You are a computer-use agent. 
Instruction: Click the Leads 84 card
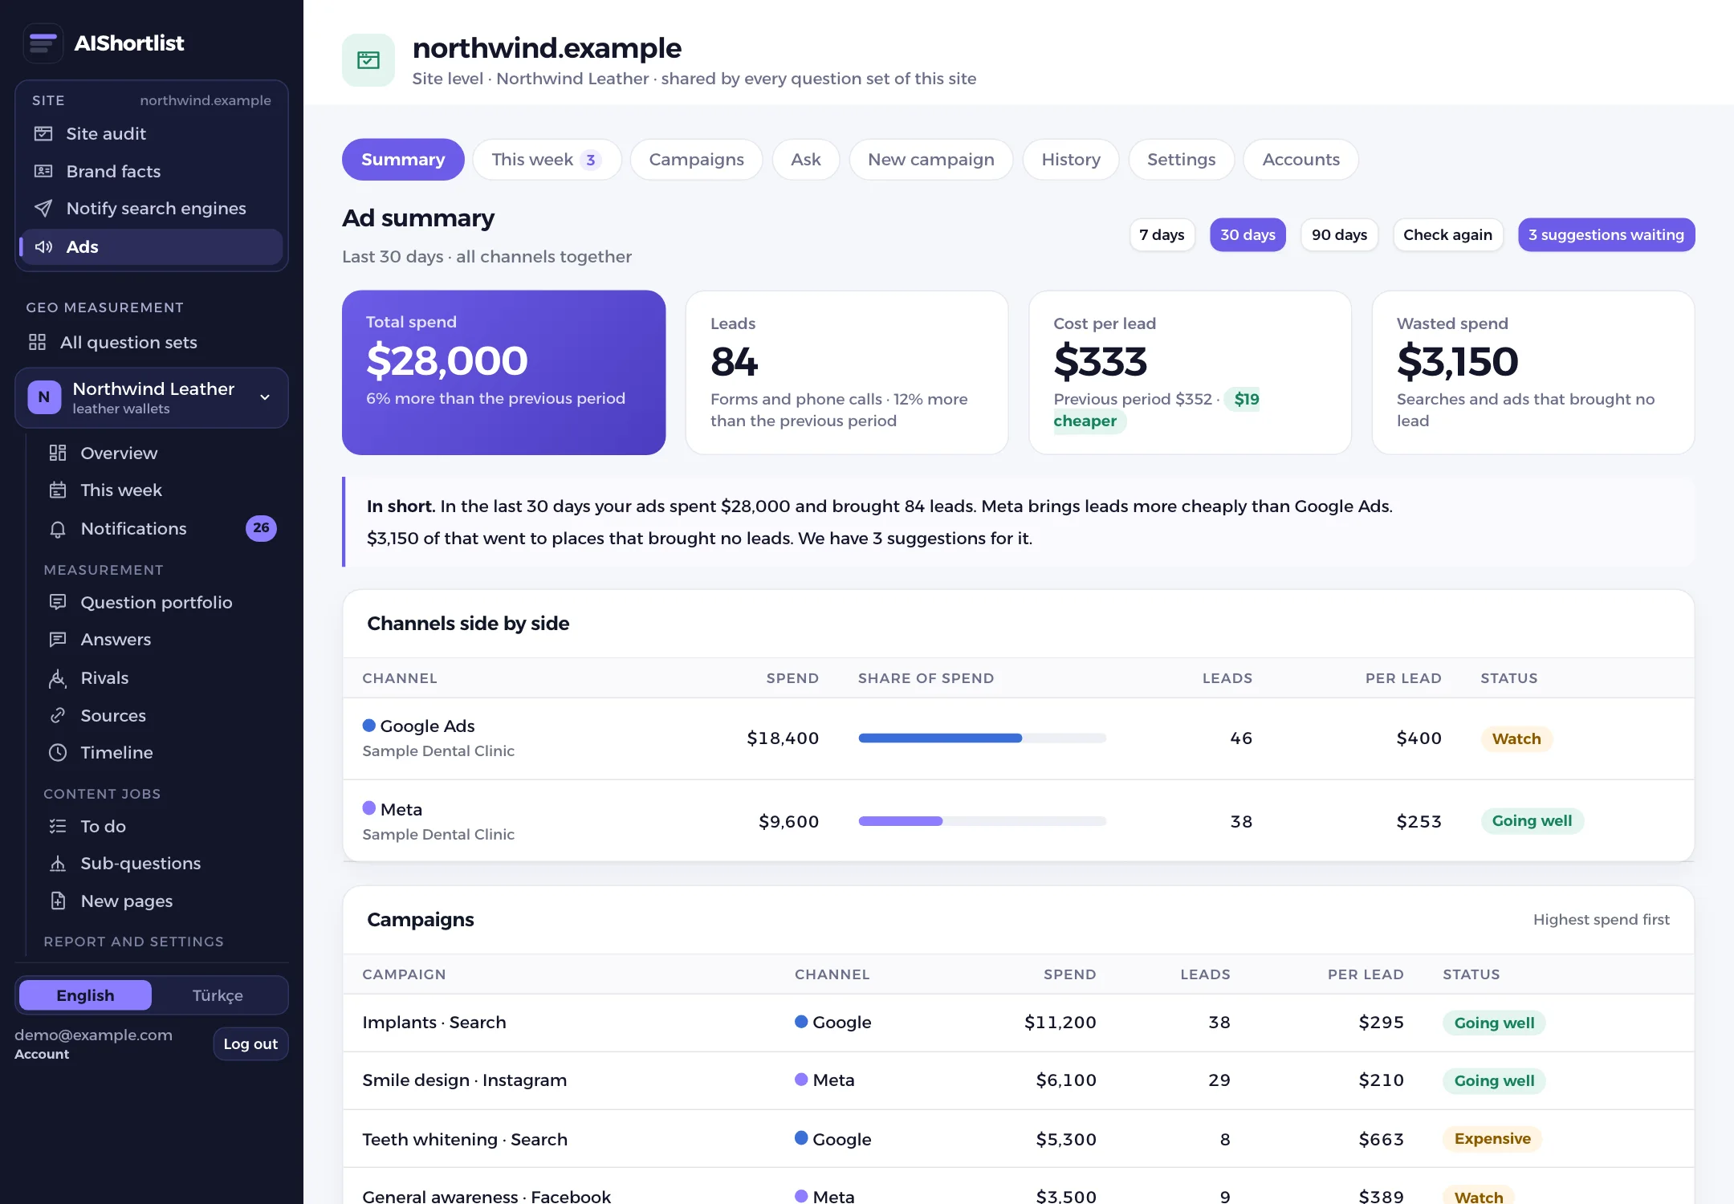[x=847, y=372]
